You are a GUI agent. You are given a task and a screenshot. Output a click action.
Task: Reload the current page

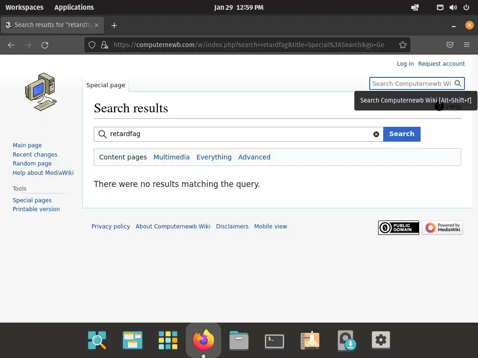(45, 45)
